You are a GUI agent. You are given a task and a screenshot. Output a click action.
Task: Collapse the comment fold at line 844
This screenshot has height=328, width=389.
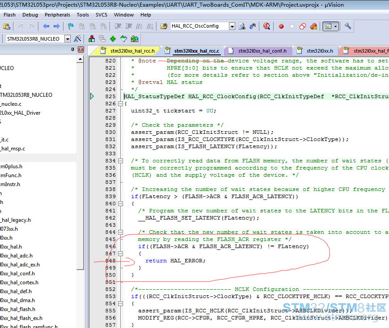pyautogui.click(x=121, y=232)
